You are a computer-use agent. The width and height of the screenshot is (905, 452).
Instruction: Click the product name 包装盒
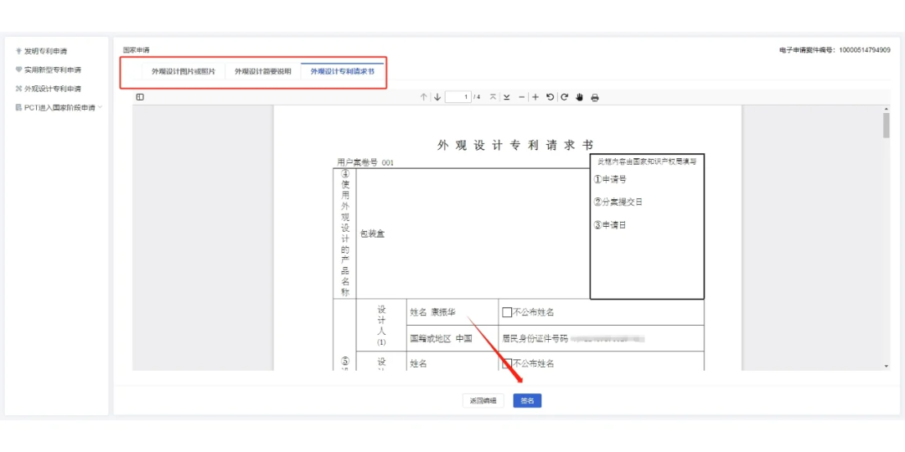click(372, 234)
